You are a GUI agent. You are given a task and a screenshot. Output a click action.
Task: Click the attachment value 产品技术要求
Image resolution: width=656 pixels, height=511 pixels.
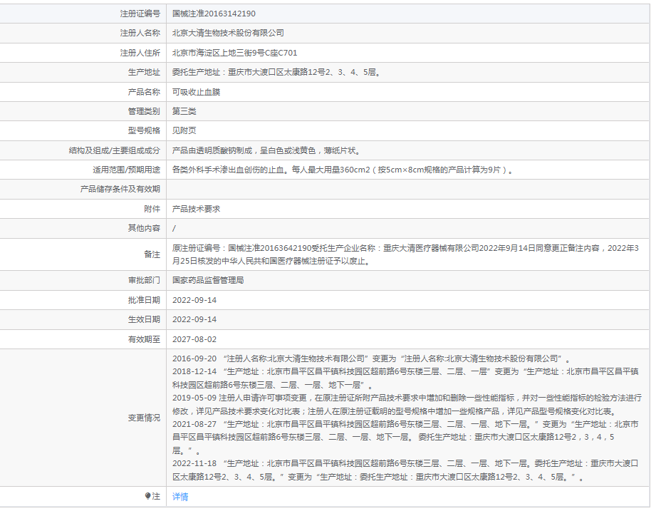pos(196,209)
